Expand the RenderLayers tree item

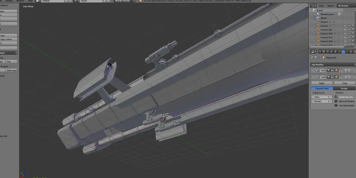point(314,14)
